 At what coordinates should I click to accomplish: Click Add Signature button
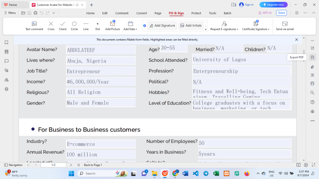pos(162,25)
